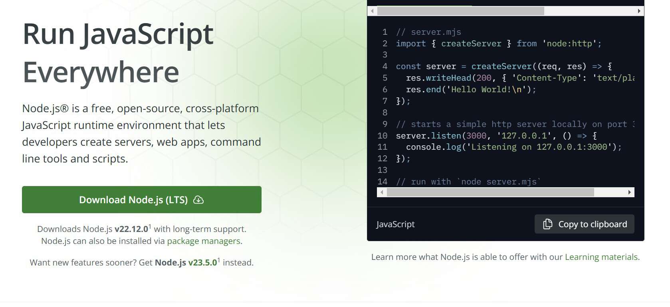Click the clipboard icon in the copy button

click(x=548, y=224)
